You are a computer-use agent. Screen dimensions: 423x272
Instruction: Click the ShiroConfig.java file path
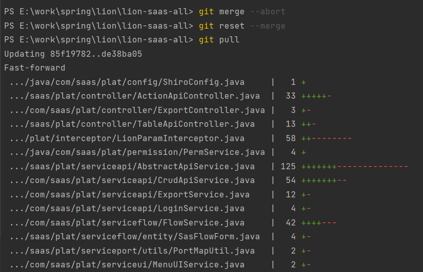pos(126,82)
